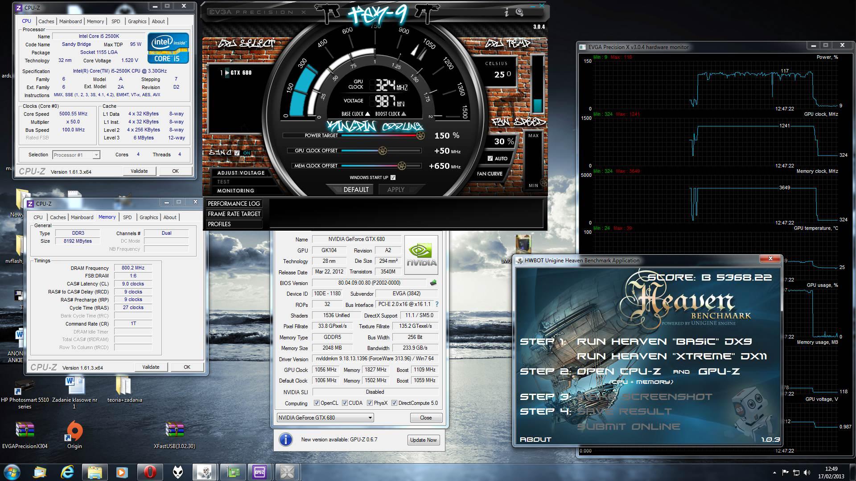
Task: Click DEFAULT in EVGA Precision X
Action: tap(356, 190)
